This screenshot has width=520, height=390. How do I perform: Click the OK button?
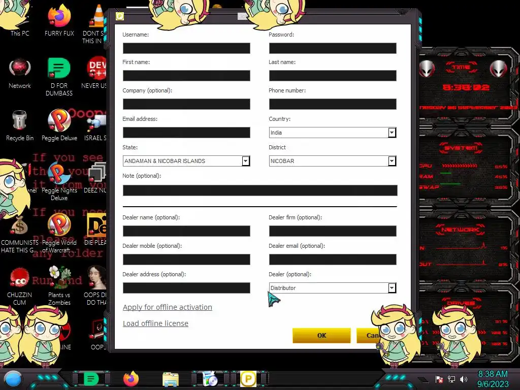pyautogui.click(x=321, y=335)
